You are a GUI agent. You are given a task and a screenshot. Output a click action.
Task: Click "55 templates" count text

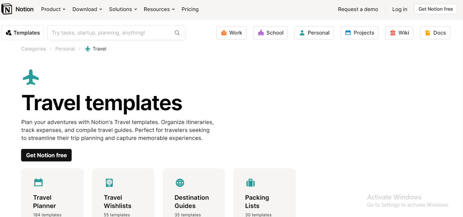coord(117,215)
